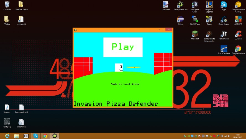Launch the BoscaCeoil.exe icon
Screen dimensions: 246x139
[224, 50]
